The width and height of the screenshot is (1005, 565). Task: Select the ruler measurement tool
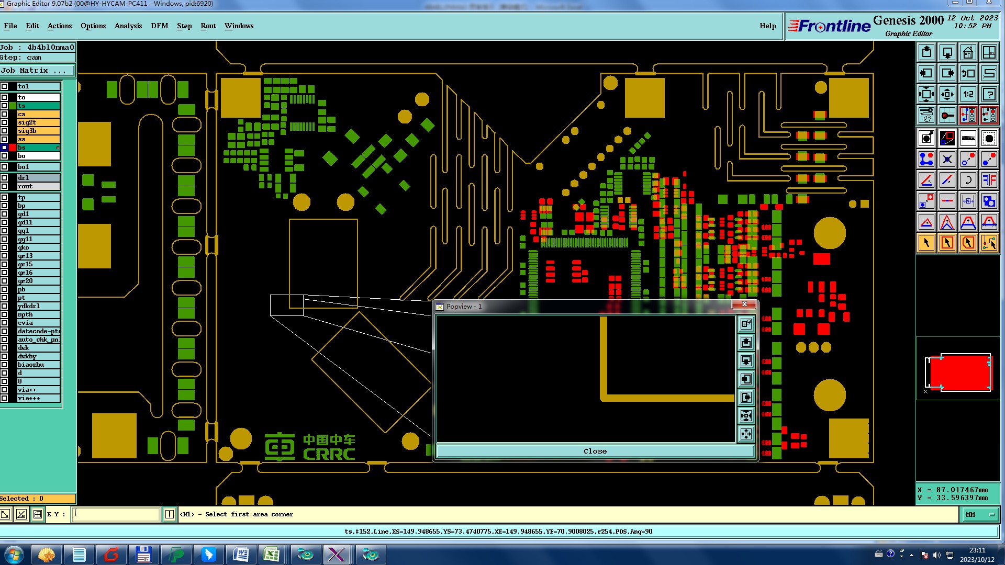tap(968, 138)
